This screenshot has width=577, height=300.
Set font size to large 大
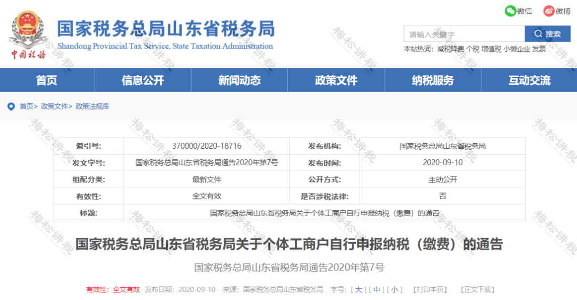(358, 289)
